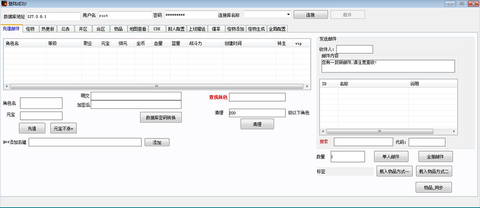Viewport: 480px width, 208px height.
Task: Open the 地图查看 tab
Action: tap(138, 29)
